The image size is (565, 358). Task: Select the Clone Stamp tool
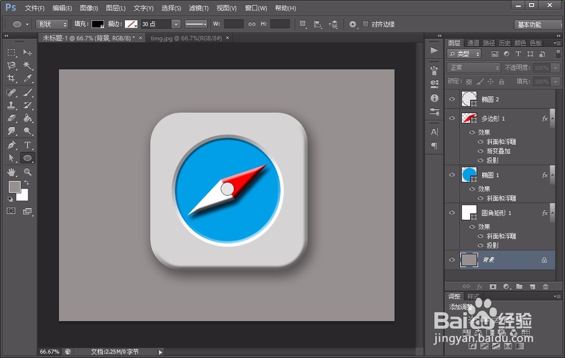pyautogui.click(x=11, y=105)
